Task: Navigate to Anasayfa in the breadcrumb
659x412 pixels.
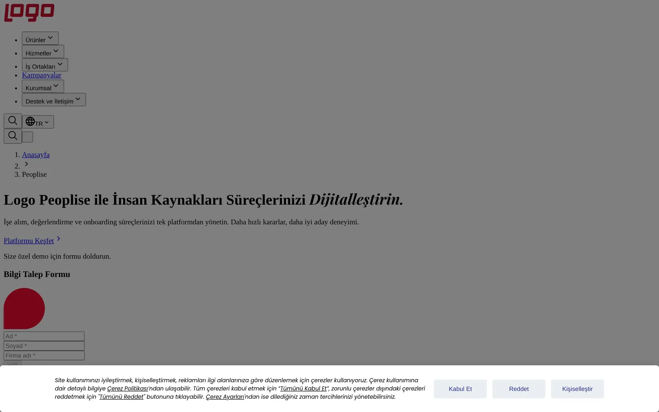Action: point(36,155)
